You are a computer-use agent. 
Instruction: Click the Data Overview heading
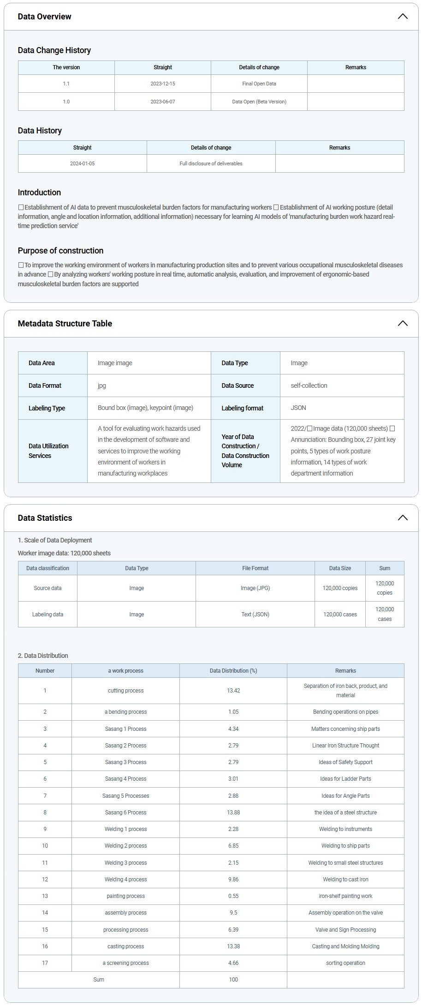[44, 17]
